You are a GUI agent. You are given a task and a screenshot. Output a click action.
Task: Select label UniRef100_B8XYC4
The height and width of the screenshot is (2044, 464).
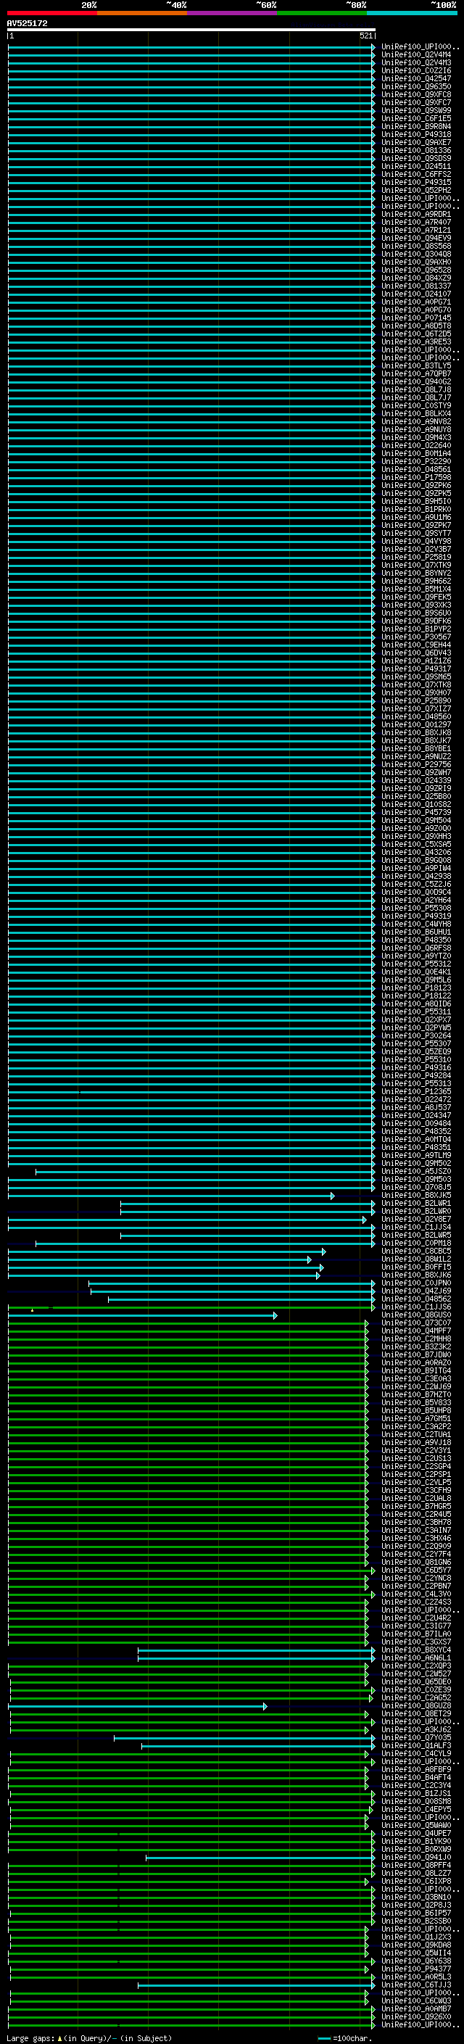415,1650
